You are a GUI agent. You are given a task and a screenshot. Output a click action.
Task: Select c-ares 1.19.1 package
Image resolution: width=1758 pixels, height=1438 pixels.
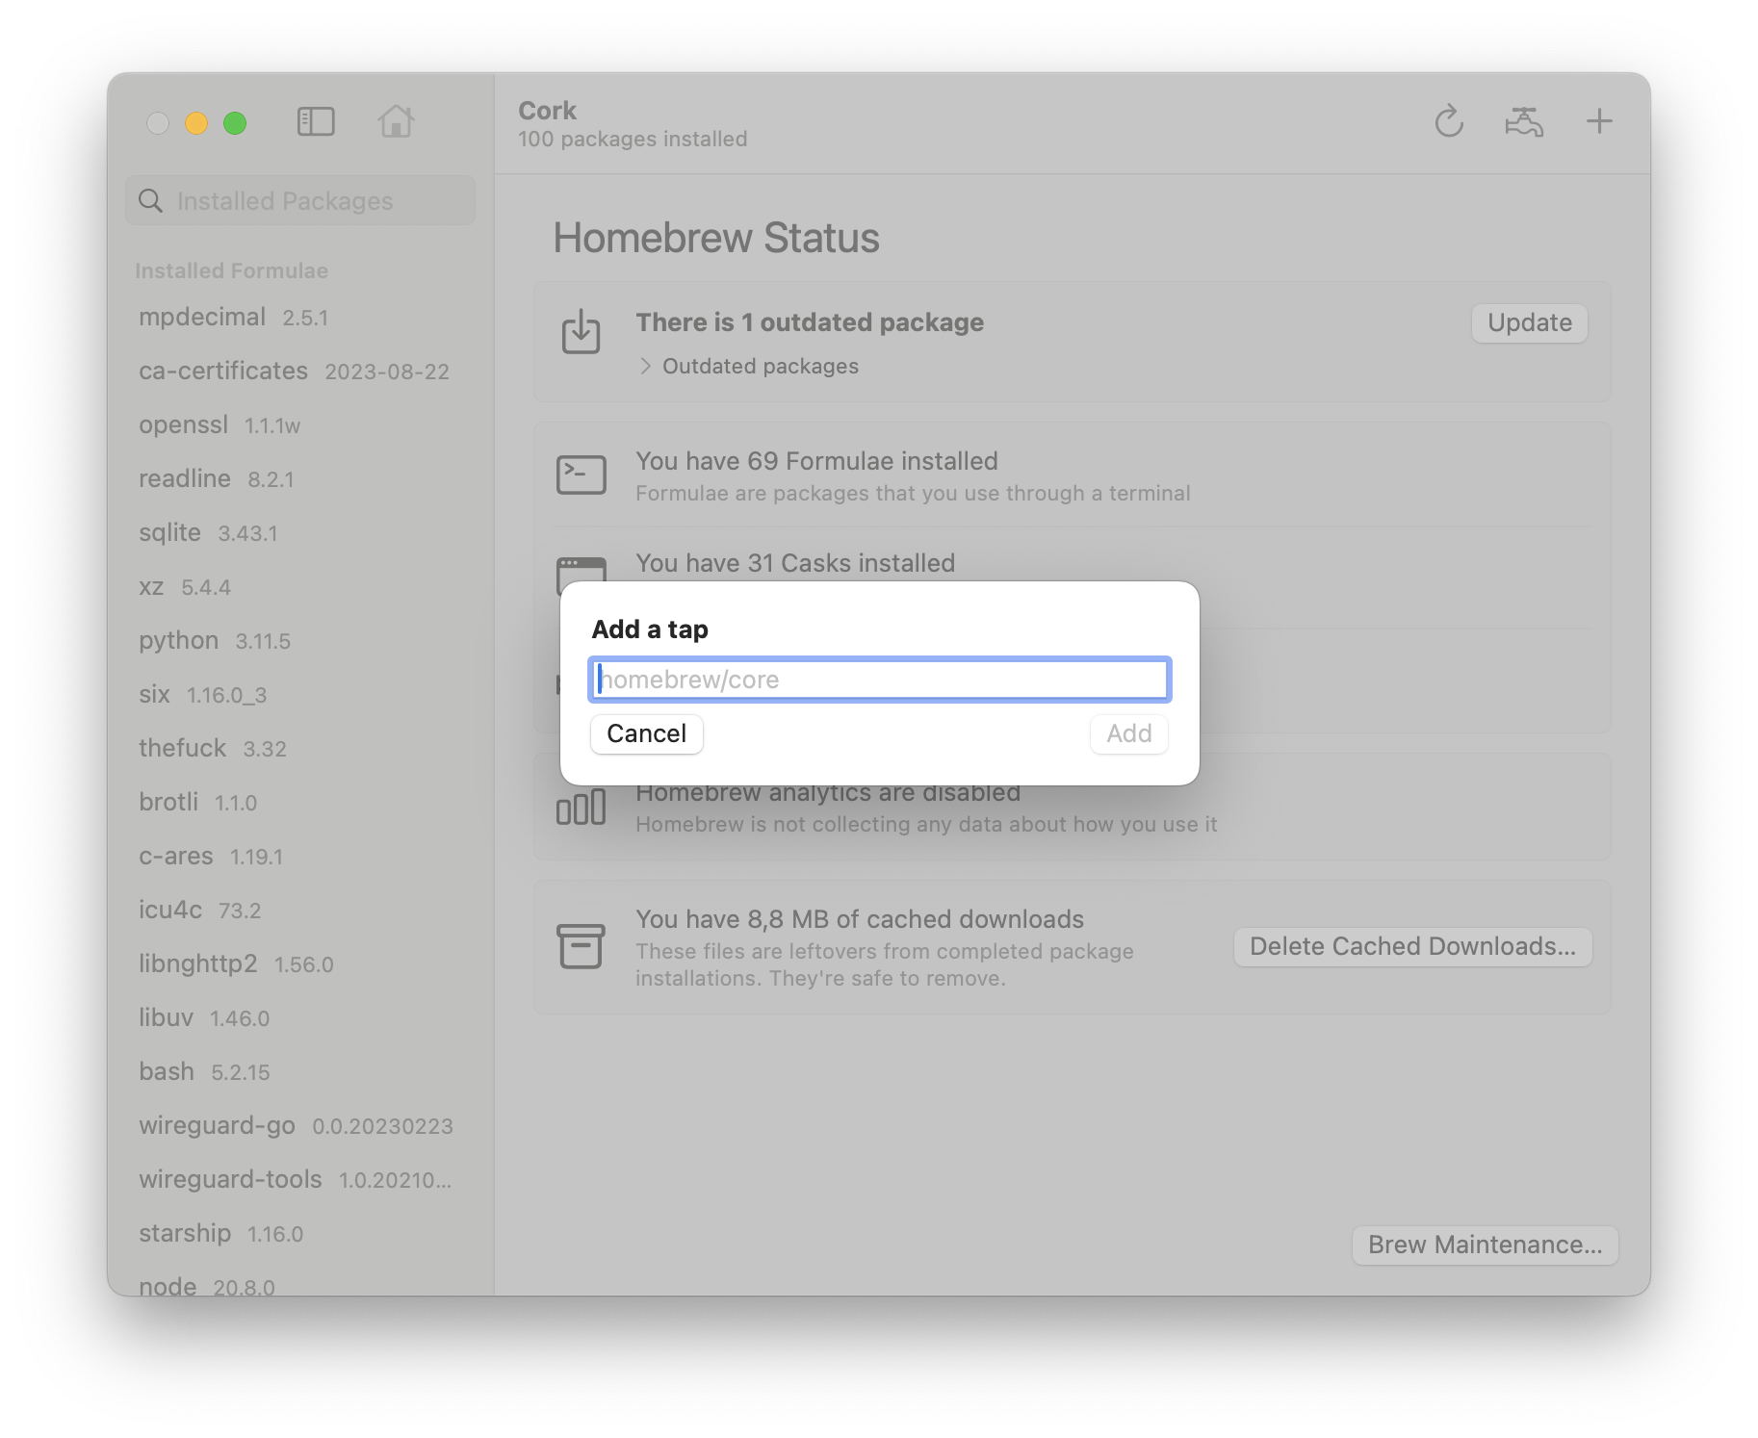tap(300, 856)
